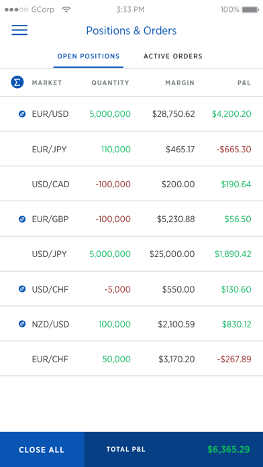Tap the Total P&L amount

coord(229,450)
